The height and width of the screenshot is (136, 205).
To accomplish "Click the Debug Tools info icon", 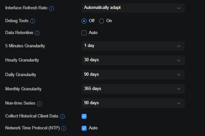I will tap(33, 21).
